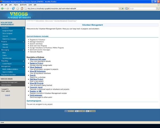Open Custom Report in sidebar
Image resolution: width=160 pixels, height=128 pixels.
click(7, 64)
